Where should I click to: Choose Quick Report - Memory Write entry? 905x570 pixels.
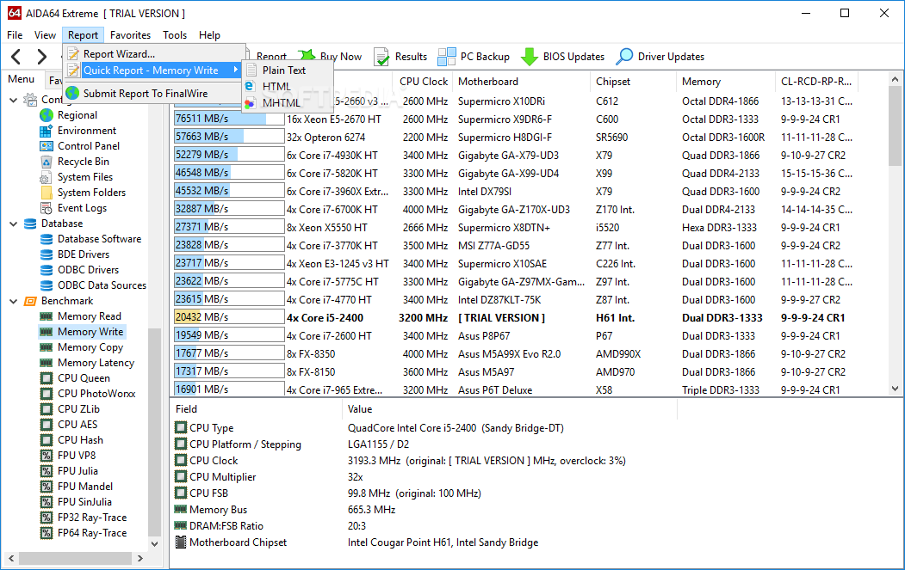153,70
